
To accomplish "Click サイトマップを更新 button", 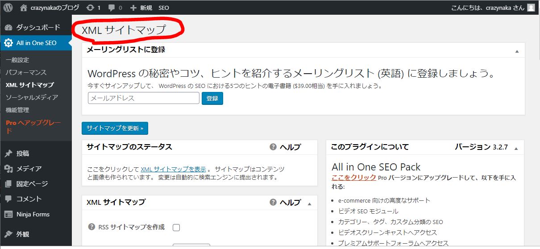I will 115,128.
